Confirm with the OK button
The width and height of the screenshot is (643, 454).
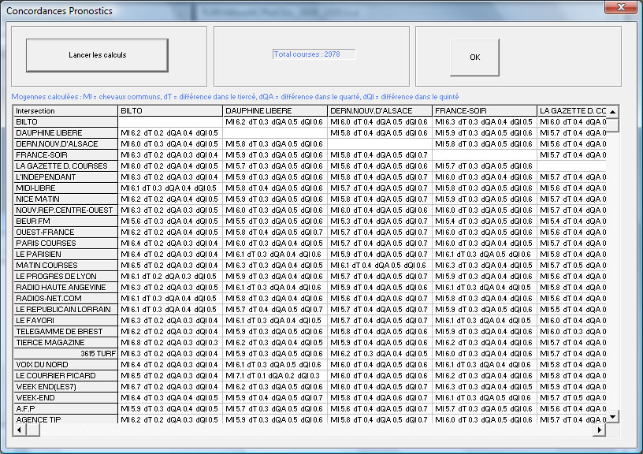click(x=474, y=58)
